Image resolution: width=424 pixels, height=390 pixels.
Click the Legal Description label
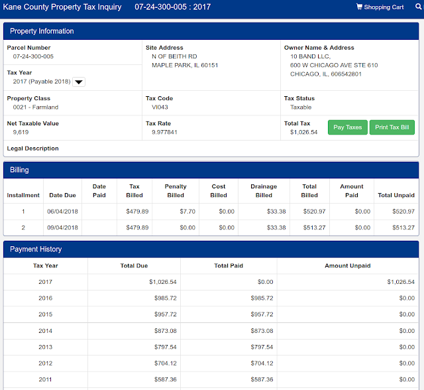[32, 149]
